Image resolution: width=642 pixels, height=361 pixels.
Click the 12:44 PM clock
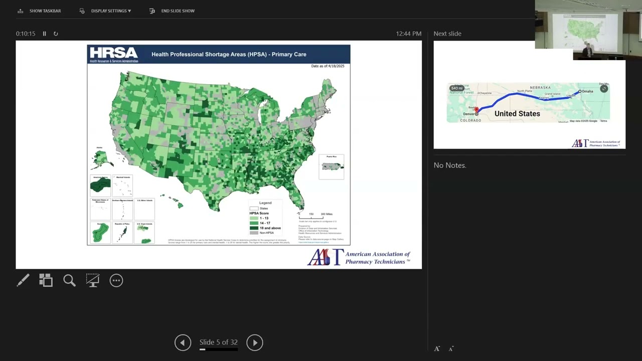pyautogui.click(x=409, y=34)
